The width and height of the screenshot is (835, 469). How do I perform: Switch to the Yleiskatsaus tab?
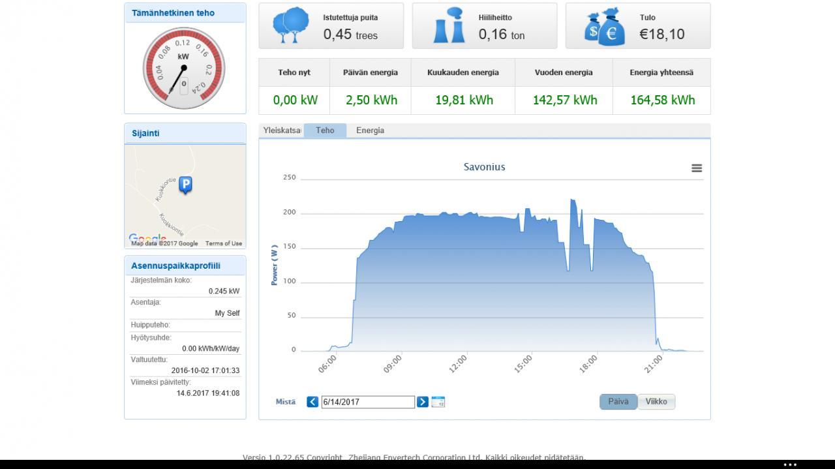pyautogui.click(x=282, y=130)
